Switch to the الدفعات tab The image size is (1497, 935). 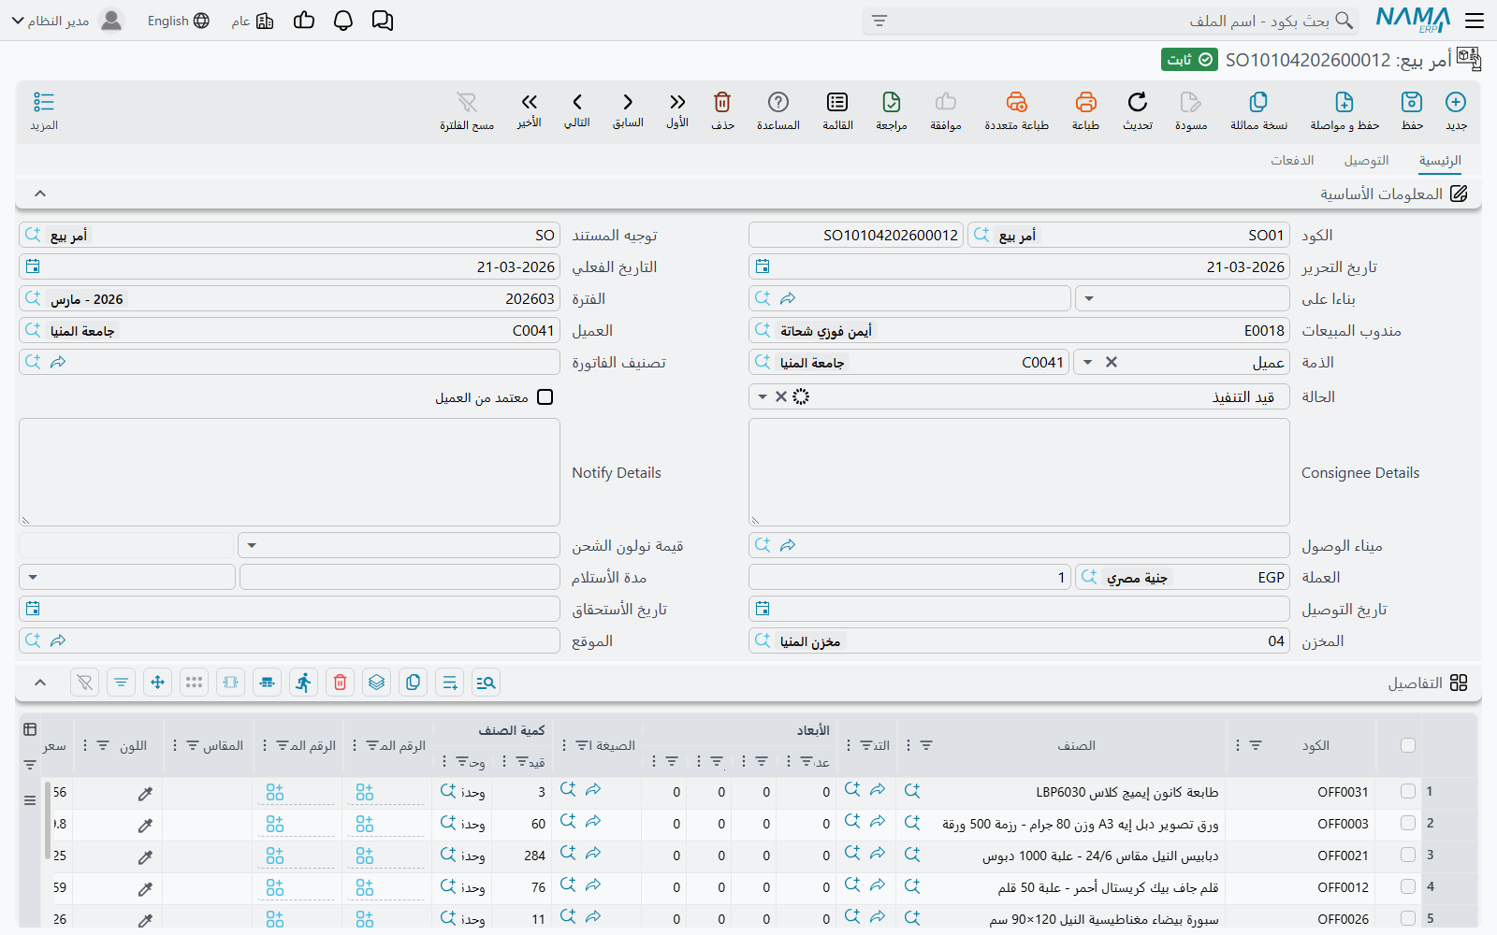pos(1292,161)
